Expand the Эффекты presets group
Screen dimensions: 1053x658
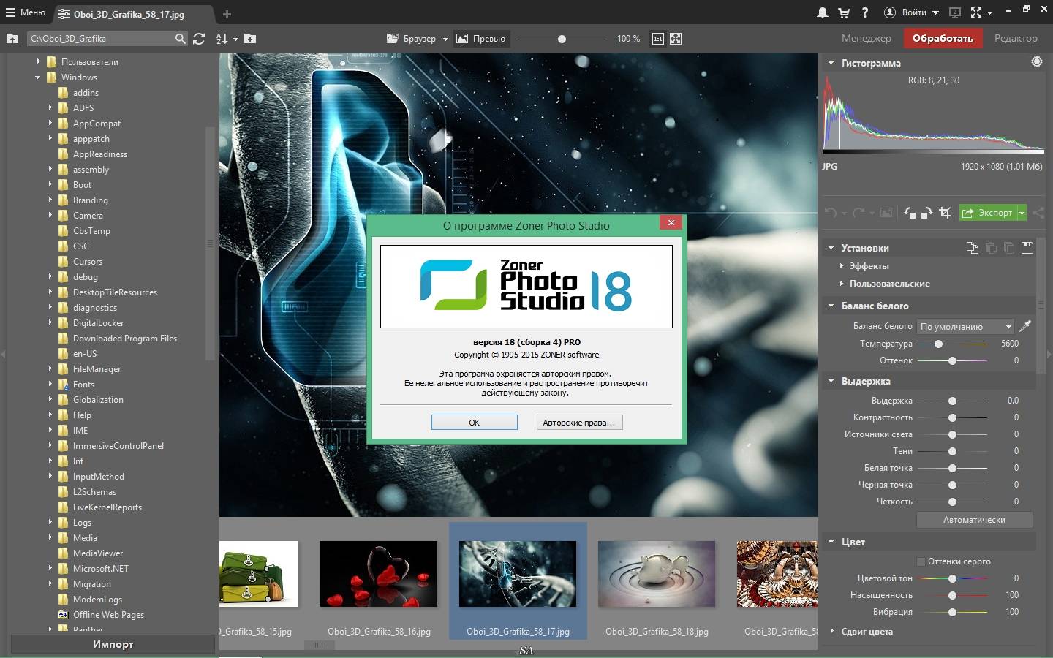[x=842, y=266]
